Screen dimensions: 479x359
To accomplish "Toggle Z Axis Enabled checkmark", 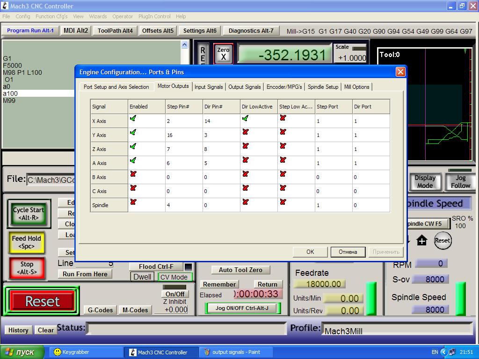I will (x=133, y=146).
